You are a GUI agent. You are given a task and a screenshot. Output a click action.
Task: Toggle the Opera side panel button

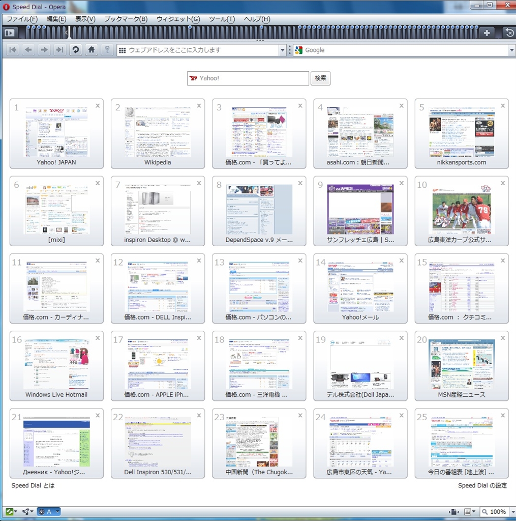10,33
